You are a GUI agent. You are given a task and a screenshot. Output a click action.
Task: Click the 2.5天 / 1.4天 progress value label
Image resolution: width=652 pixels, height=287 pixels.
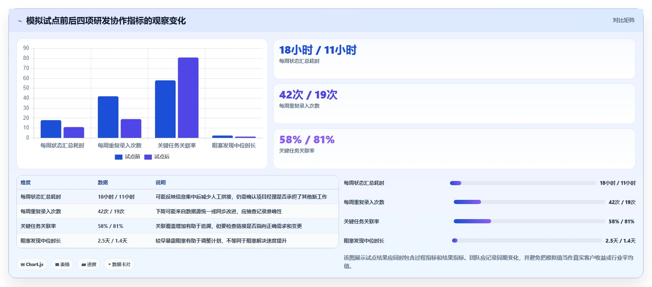tap(620, 241)
